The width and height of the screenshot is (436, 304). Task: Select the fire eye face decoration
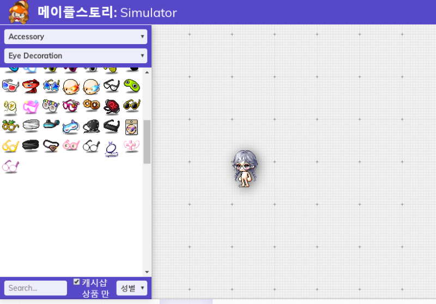tap(71, 87)
